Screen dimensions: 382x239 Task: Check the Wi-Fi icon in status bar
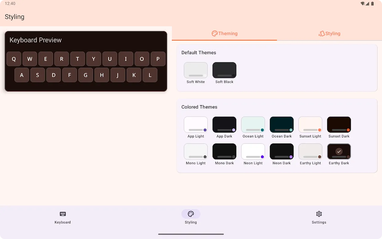coord(363,4)
